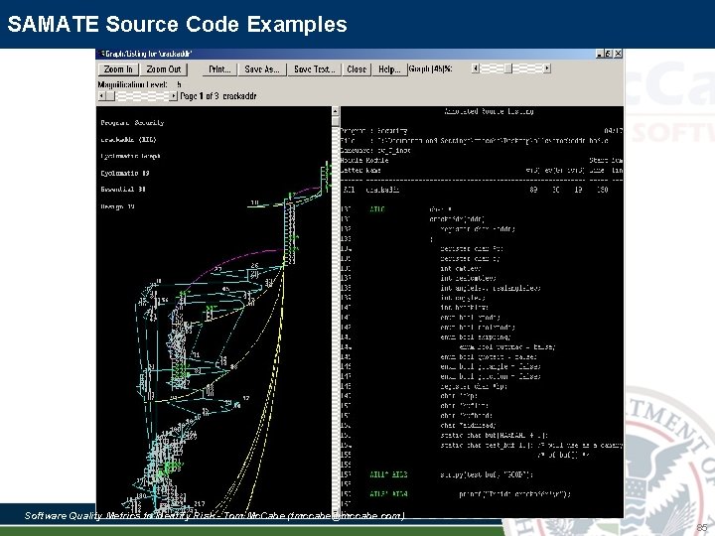The width and height of the screenshot is (715, 536).
Task: Click the graph pane scroll-up arrow
Action: [x=336, y=111]
